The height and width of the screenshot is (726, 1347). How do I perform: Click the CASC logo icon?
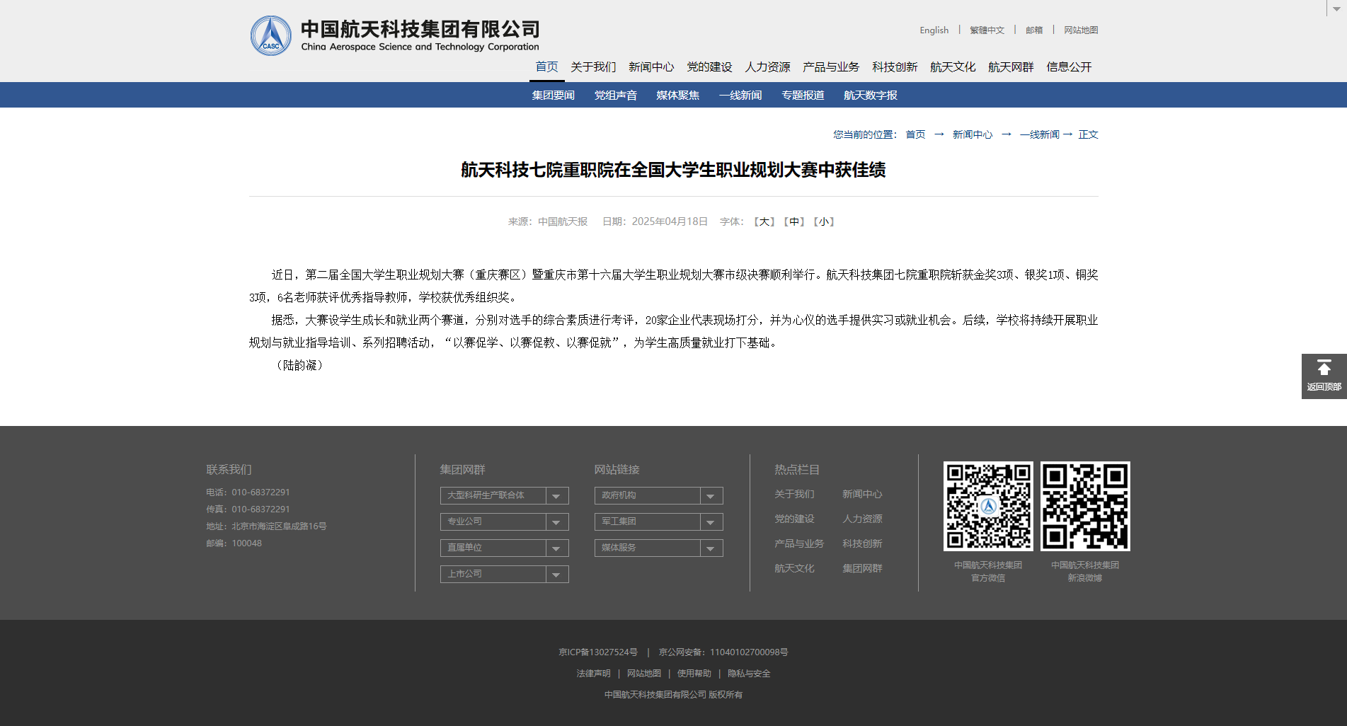(271, 36)
